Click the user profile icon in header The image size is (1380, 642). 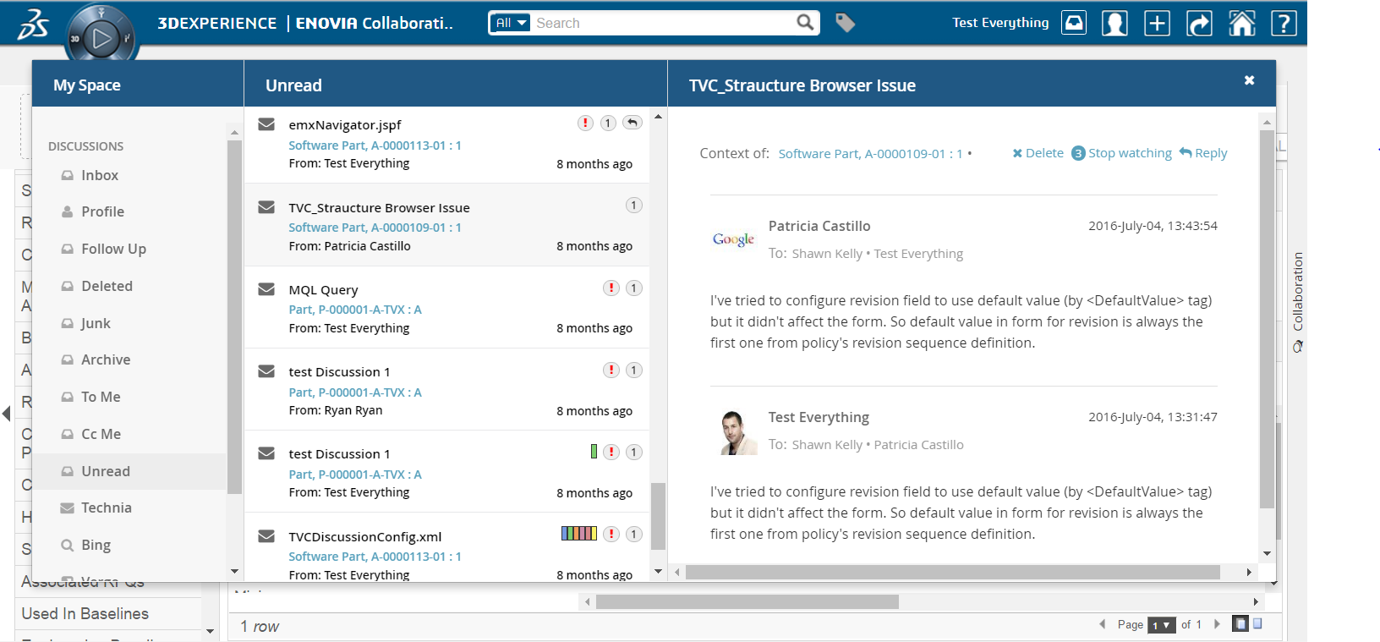1114,23
